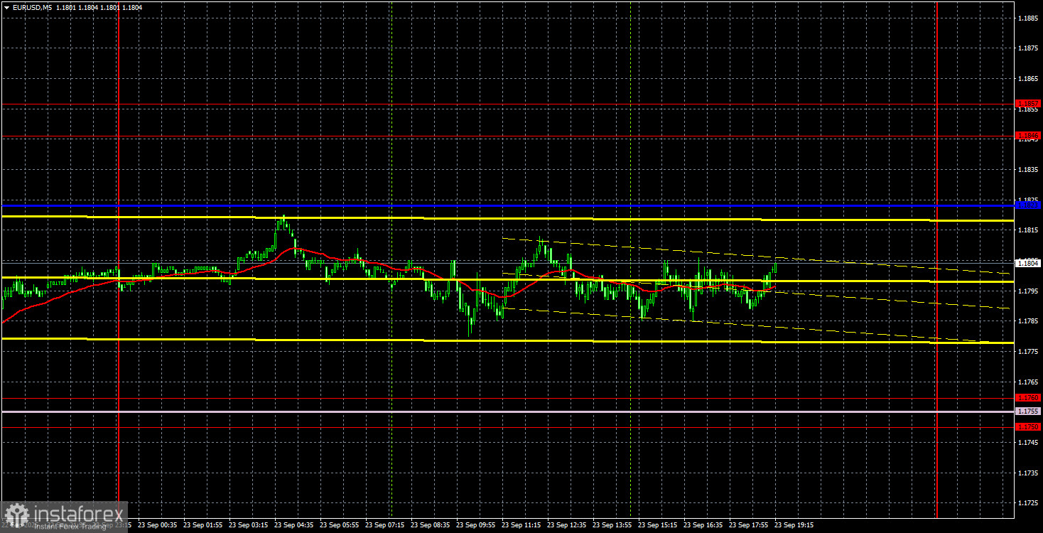Click the 1.1785 value on price scale
This screenshot has height=533, width=1043.
tap(1029, 321)
